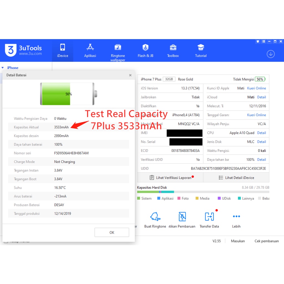Open the iCloud Detail link
284x284 pixels.
(x=261, y=97)
